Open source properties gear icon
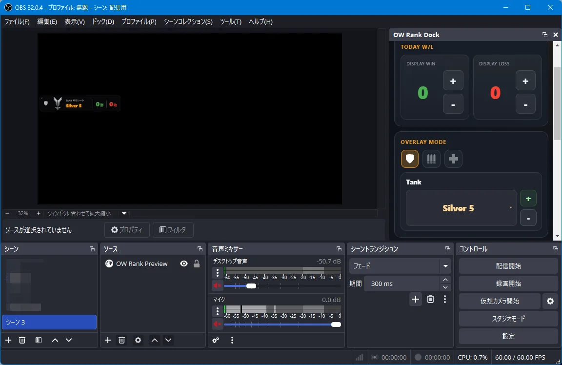This screenshot has width=562, height=365. pyautogui.click(x=138, y=340)
